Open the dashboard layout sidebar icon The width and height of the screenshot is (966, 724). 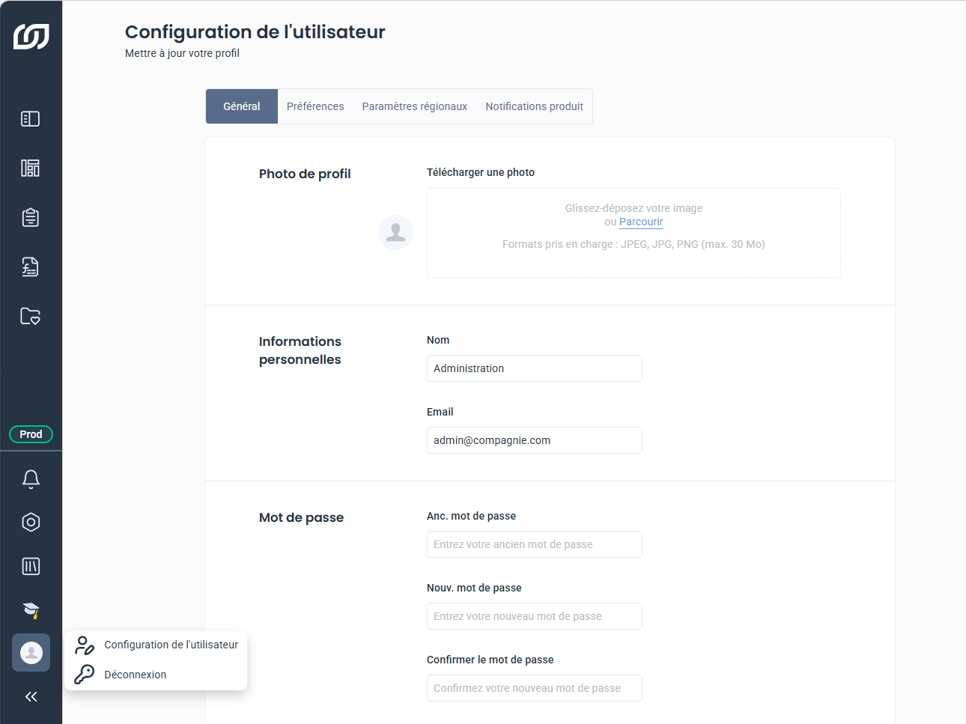tap(31, 168)
